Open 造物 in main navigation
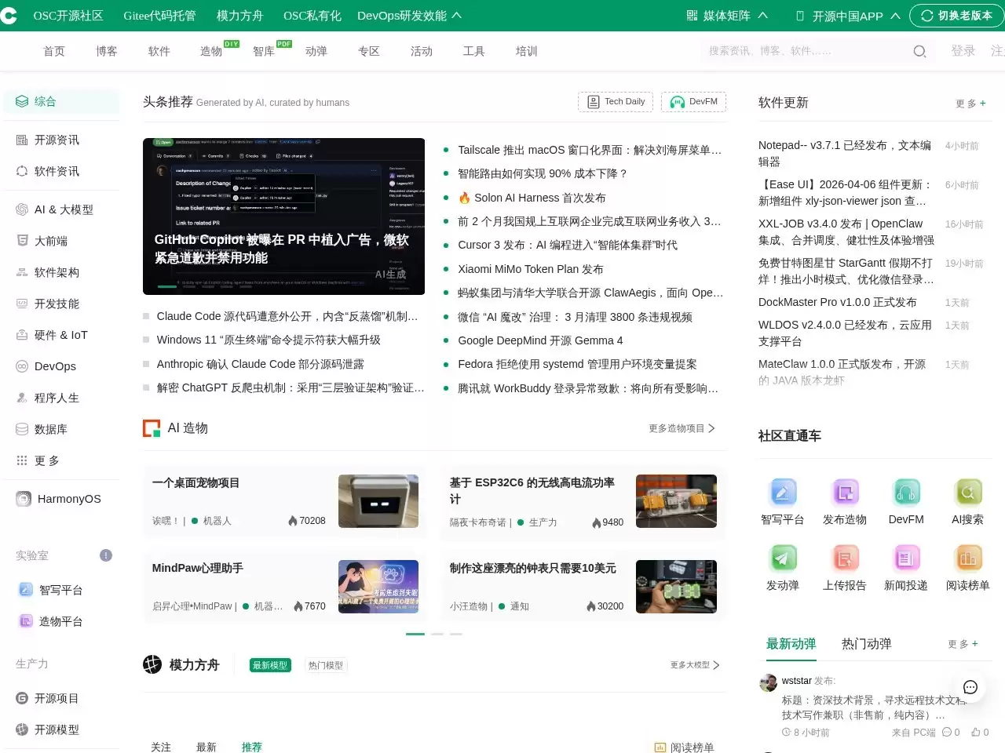Screen dimensions: 1005x753 tap(211, 51)
